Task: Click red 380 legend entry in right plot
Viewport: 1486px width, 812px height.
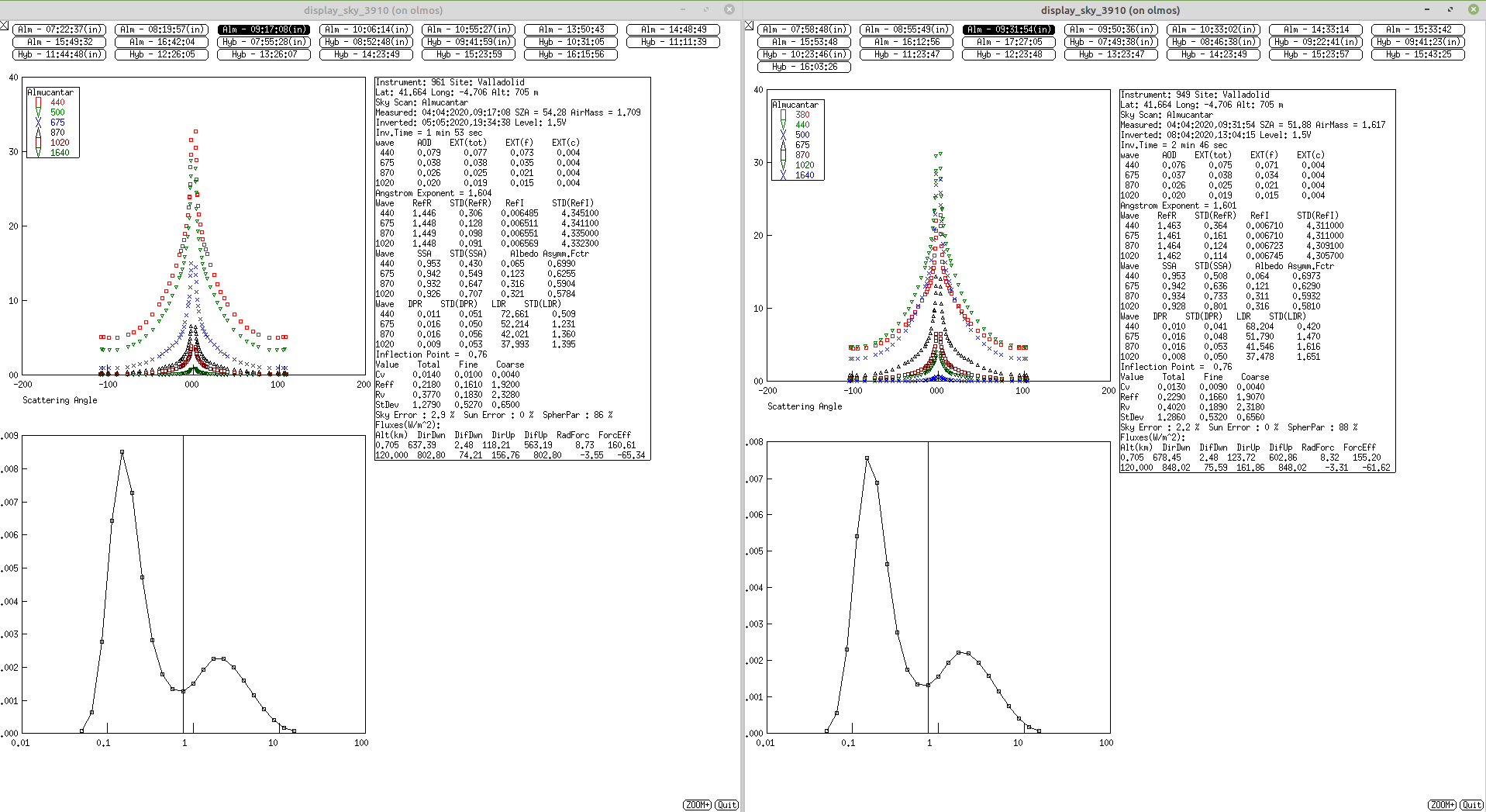Action: 795,115
